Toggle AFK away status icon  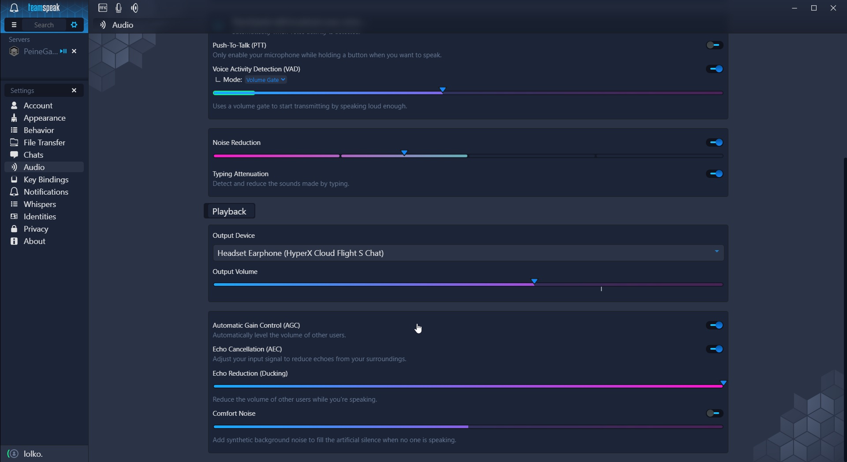coord(103,8)
